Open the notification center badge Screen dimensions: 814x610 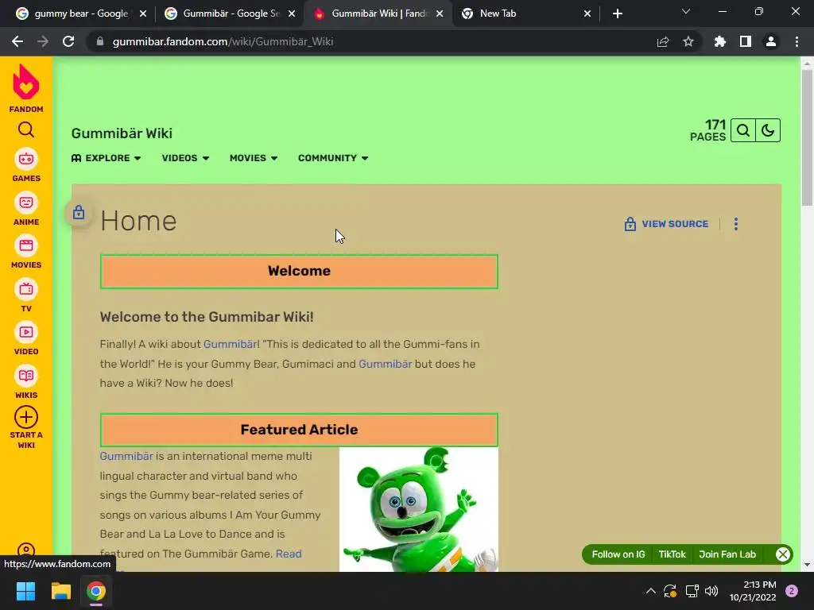792,591
